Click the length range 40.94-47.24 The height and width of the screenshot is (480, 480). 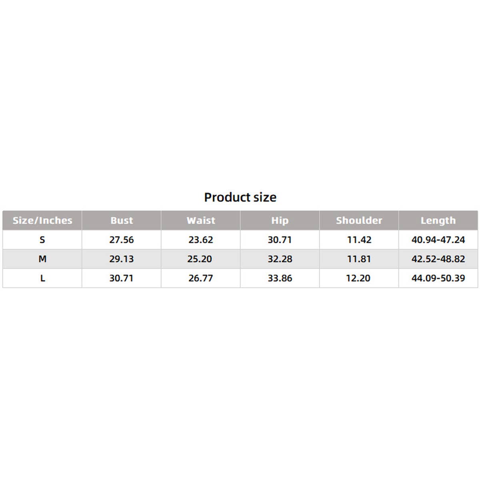(438, 240)
